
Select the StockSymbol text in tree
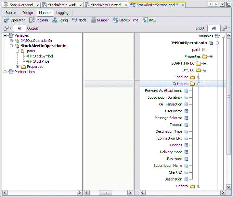click(43, 56)
